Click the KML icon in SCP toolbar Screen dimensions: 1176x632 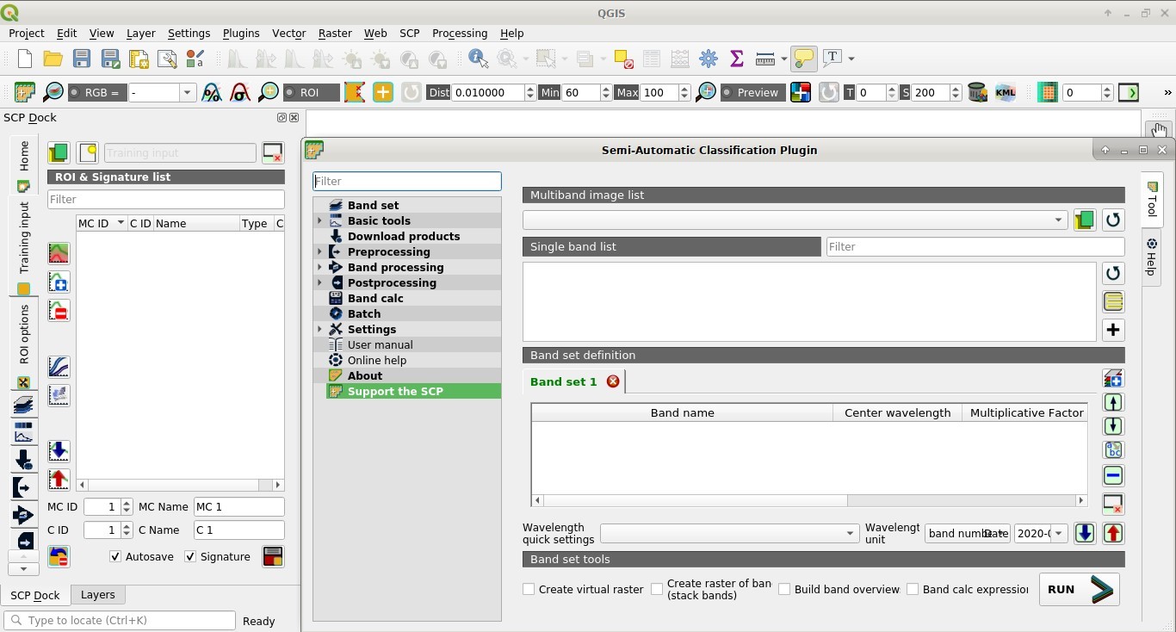tap(1006, 92)
